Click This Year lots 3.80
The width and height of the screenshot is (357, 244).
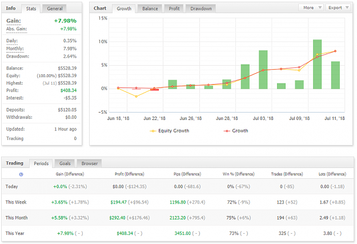[x=328, y=233]
